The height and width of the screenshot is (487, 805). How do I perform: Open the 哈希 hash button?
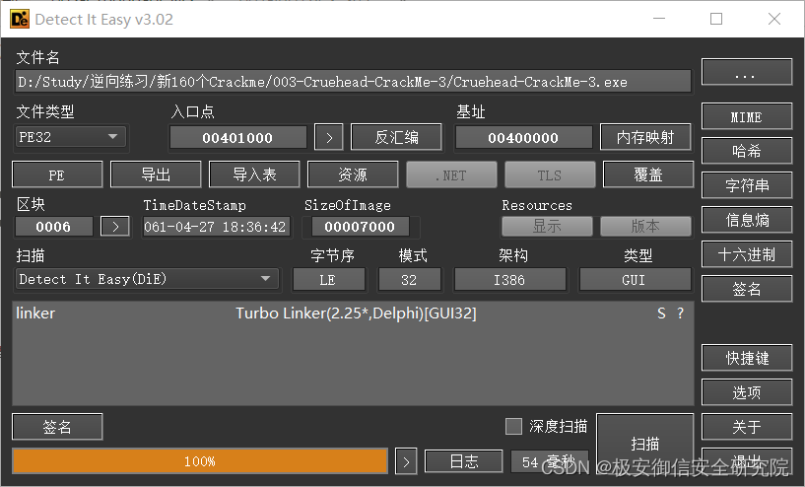747,151
